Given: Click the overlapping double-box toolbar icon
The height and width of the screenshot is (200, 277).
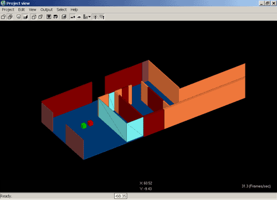Looking at the screenshot, I should [10, 17].
